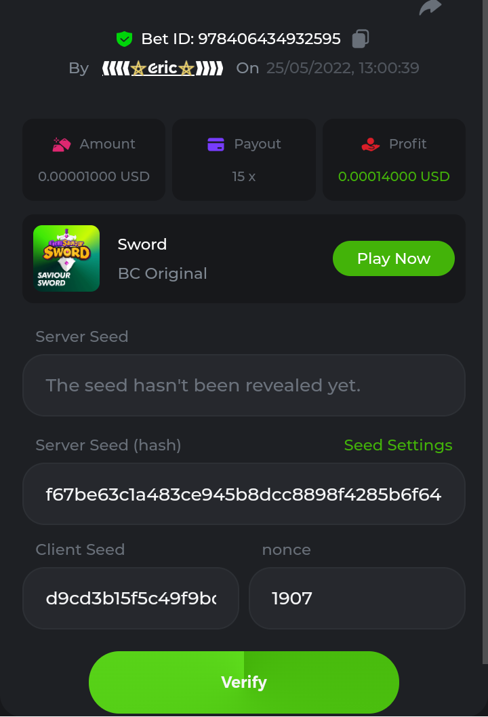Click the purple Payout card icon
This screenshot has height=717, width=488.
(216, 144)
